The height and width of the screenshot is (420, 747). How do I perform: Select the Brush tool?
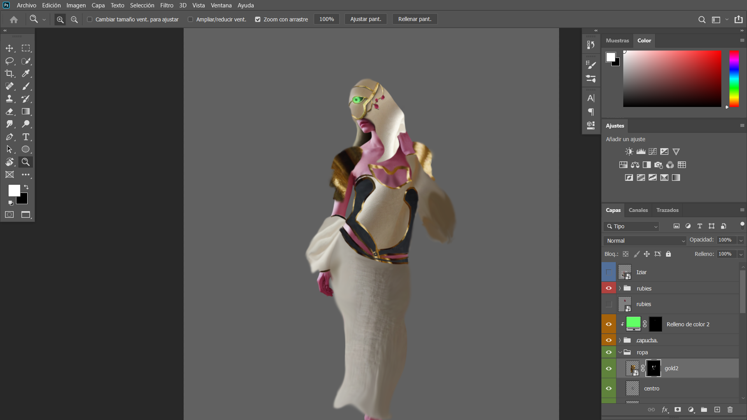pos(26,86)
